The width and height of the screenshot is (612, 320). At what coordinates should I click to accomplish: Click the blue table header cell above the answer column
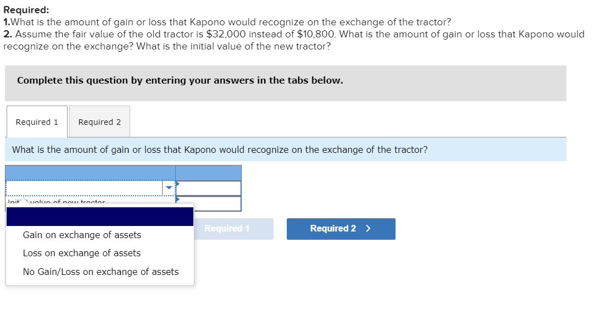208,172
